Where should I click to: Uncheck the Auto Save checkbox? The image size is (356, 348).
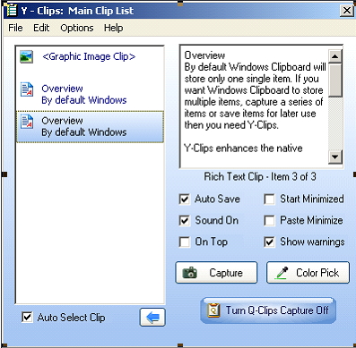pyautogui.click(x=185, y=199)
